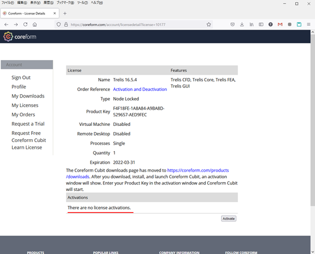
Task: Open My Licenses in account sidebar
Action: click(x=25, y=105)
